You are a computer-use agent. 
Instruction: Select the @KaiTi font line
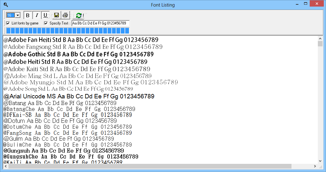coord(63,162)
